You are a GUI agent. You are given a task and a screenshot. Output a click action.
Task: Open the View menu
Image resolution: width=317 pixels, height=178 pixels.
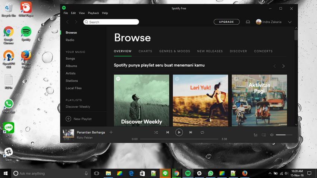coord(82,13)
